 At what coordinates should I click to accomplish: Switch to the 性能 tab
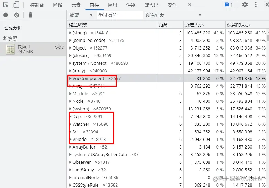(131, 5)
